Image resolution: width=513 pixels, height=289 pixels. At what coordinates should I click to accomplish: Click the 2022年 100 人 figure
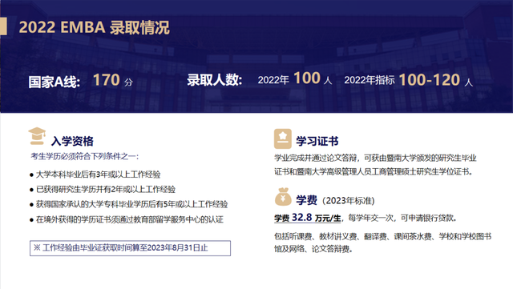point(295,78)
